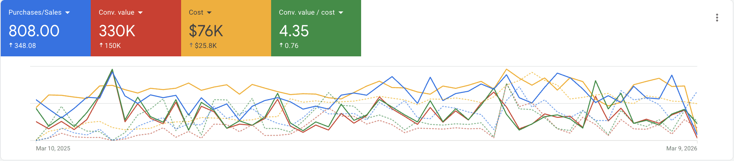Viewport: 734px width, 161px height.
Task: Click the 348.08 change under Purchases/Sales
Action: (x=25, y=46)
